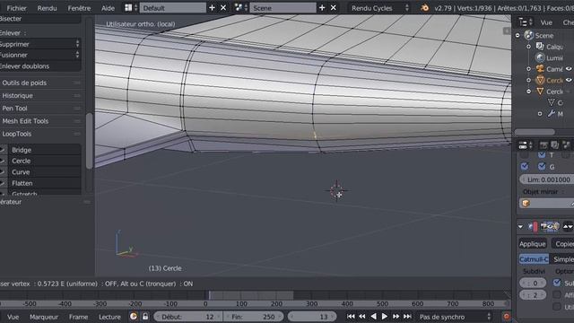Jump to next keyframe
The image size is (574, 323).
396,317
